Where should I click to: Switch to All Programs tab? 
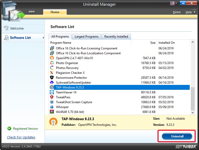point(60,37)
